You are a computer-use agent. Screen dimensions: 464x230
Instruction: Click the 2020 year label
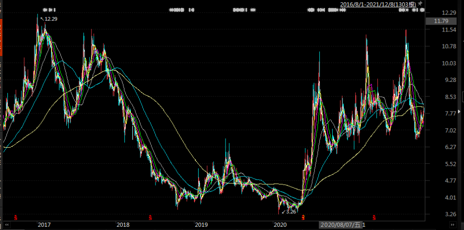pyautogui.click(x=280, y=225)
